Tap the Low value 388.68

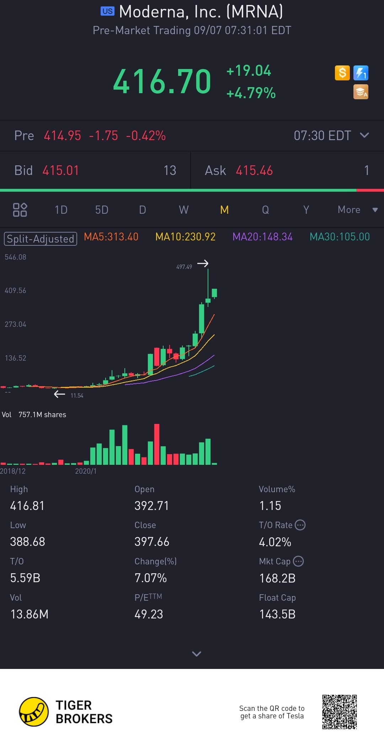pyautogui.click(x=27, y=542)
